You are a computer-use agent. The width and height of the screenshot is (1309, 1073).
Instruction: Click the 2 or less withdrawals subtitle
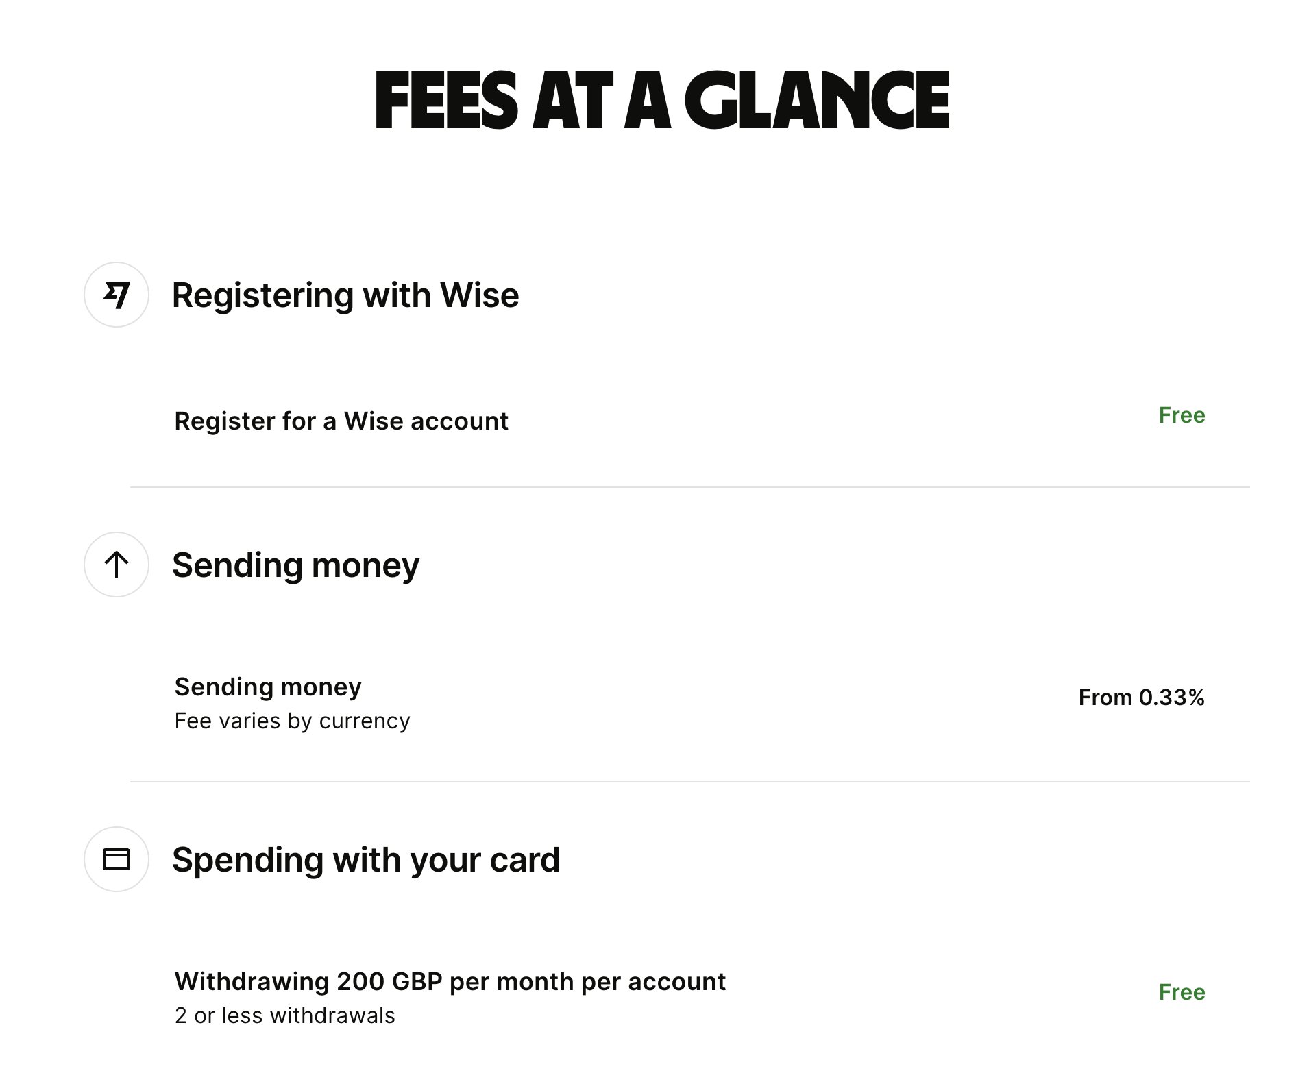285,1015
